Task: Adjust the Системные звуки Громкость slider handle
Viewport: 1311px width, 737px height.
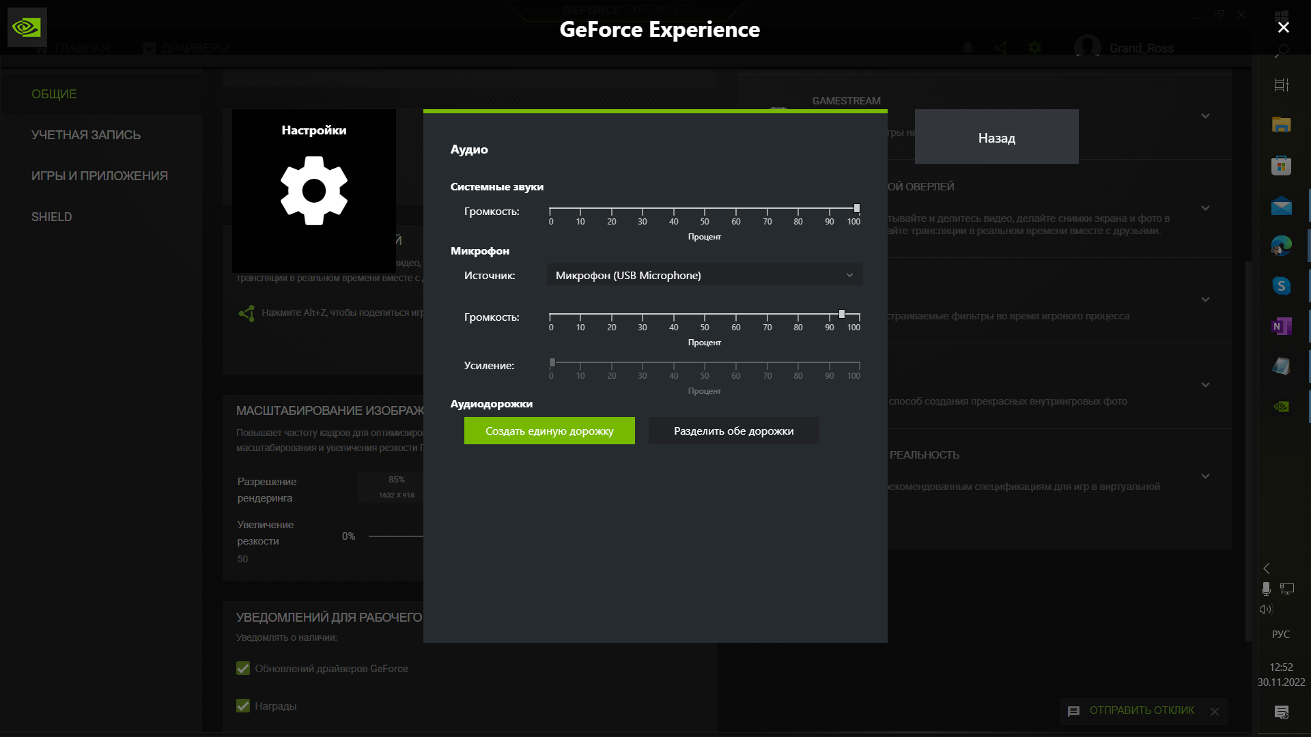Action: [x=857, y=209]
